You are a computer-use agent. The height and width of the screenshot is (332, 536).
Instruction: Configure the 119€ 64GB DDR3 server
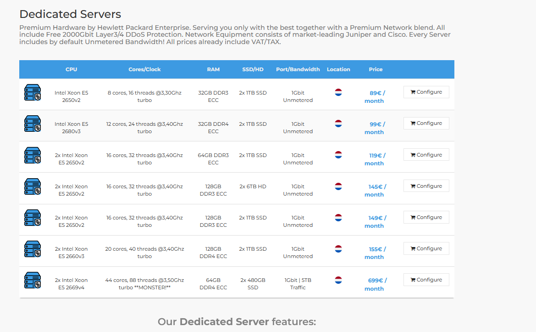point(426,155)
